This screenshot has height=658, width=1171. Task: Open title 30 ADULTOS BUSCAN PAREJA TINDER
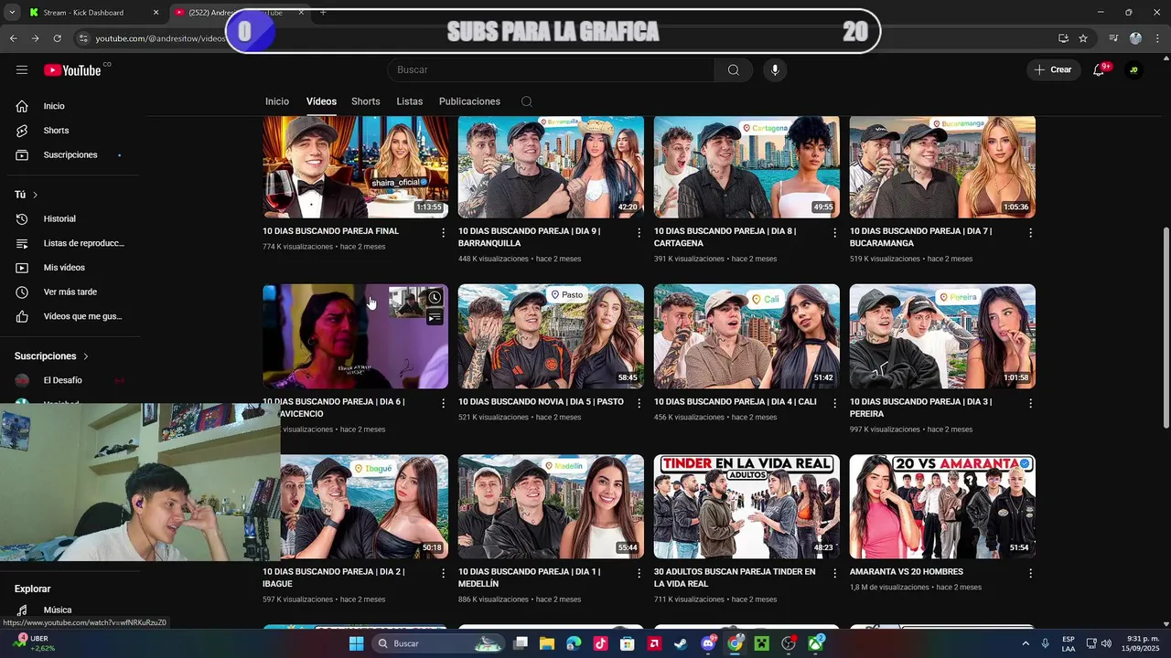click(735, 578)
